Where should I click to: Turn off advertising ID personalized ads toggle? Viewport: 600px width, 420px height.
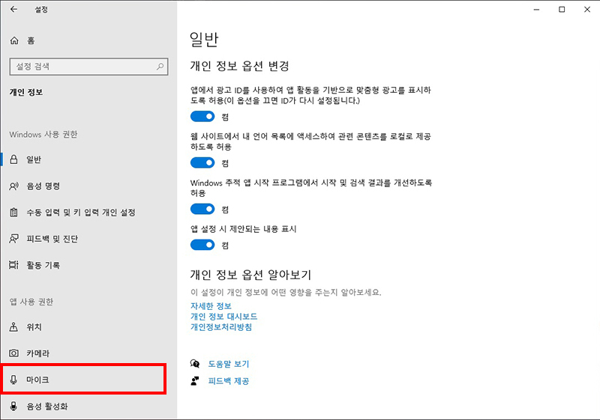tap(202, 117)
